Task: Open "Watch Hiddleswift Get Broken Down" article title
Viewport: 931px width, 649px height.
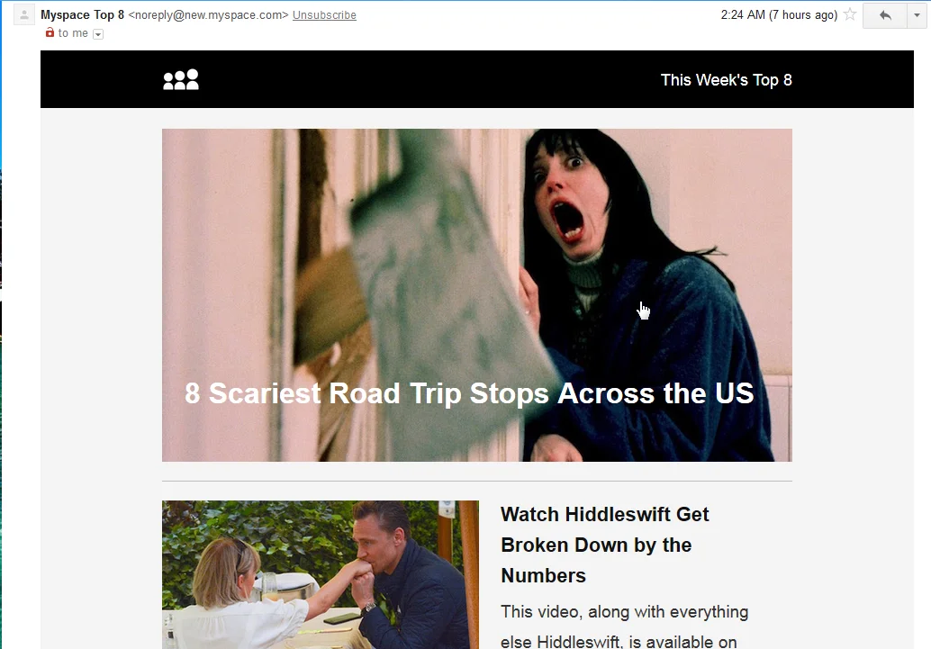Action: pos(604,545)
